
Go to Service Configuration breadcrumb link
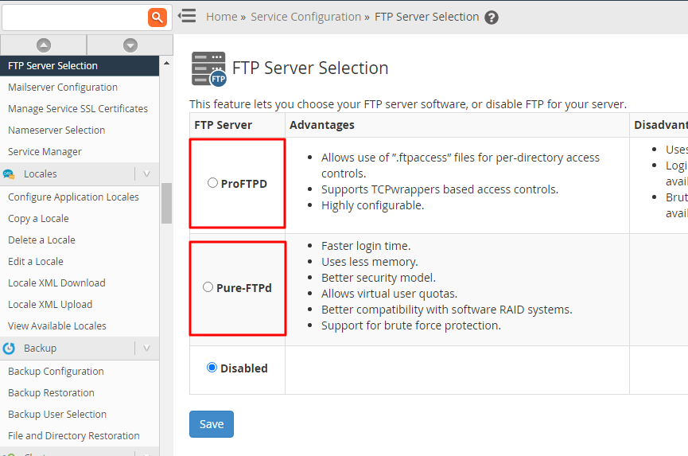(x=305, y=17)
